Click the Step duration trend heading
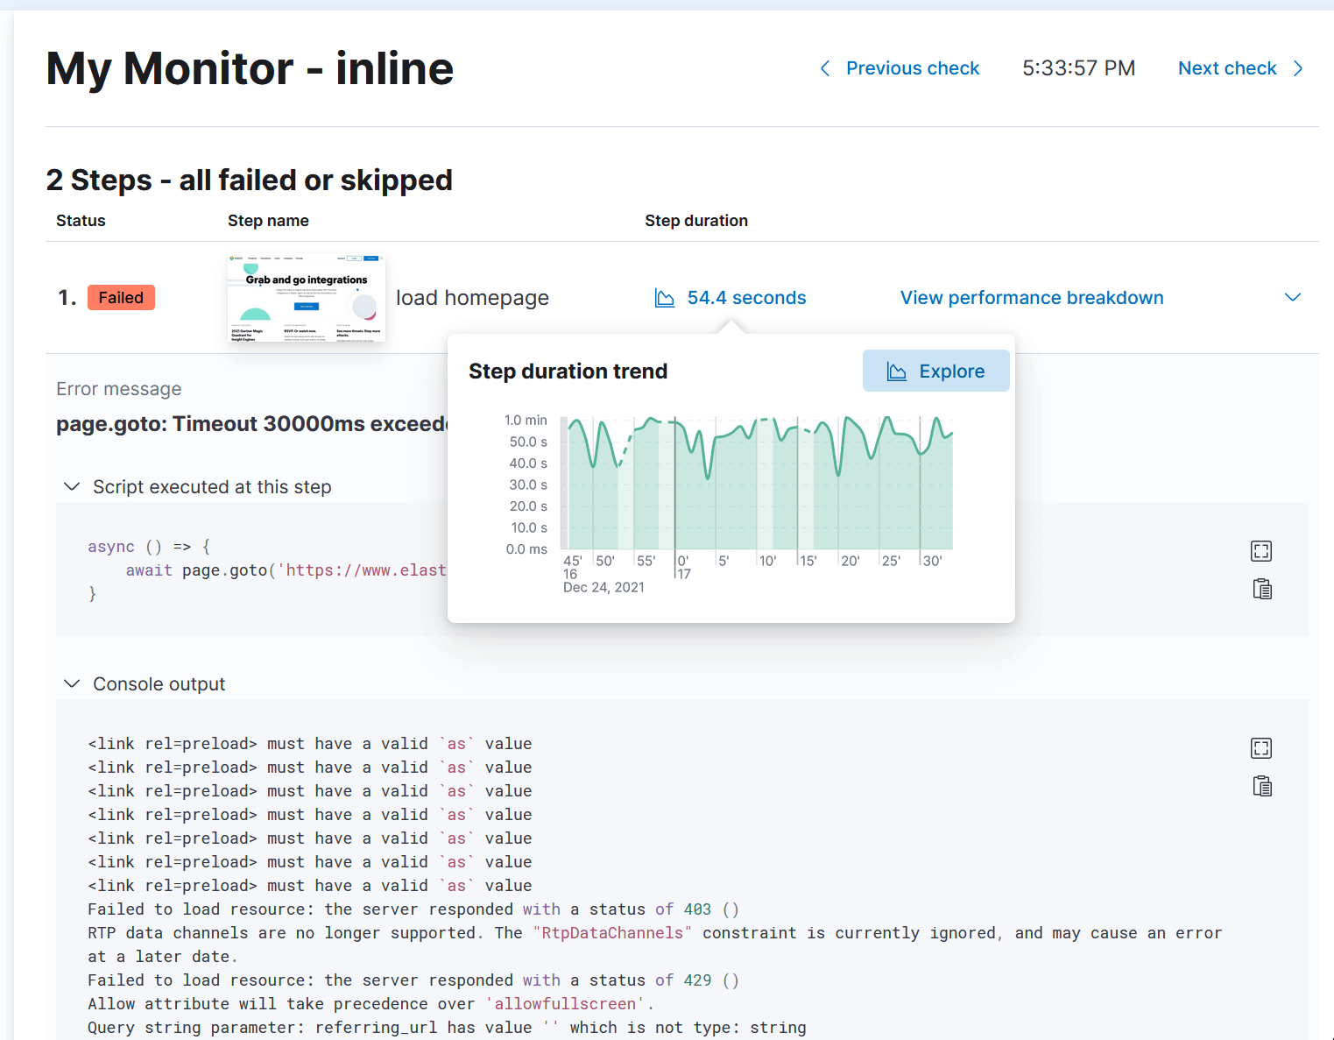This screenshot has height=1040, width=1334. 568,371
